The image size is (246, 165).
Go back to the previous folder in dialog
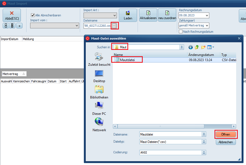(x=191, y=47)
